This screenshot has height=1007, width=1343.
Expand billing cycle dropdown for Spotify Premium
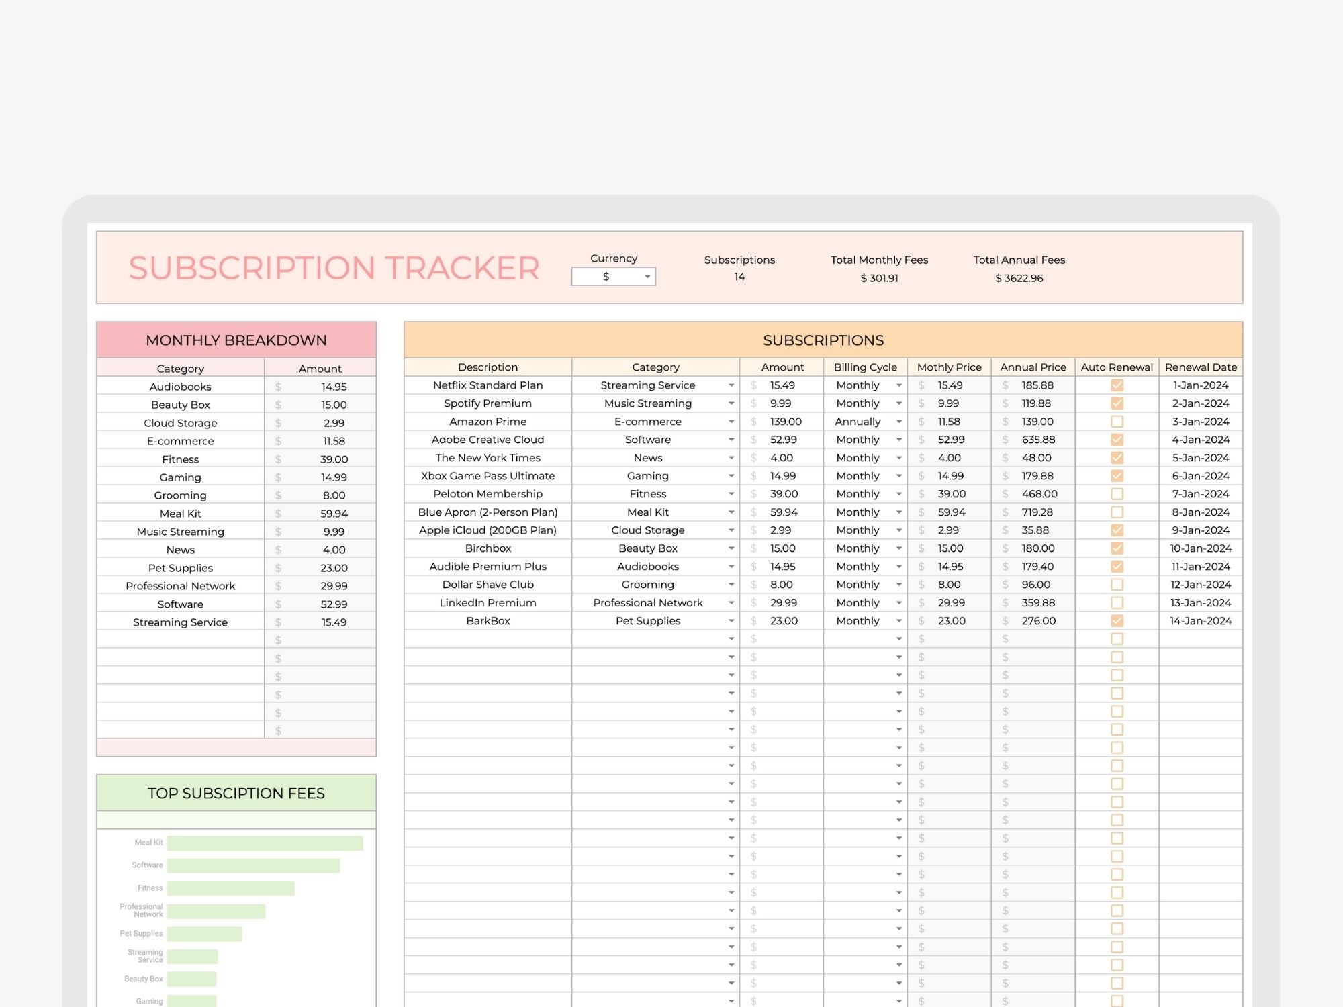[x=898, y=403]
